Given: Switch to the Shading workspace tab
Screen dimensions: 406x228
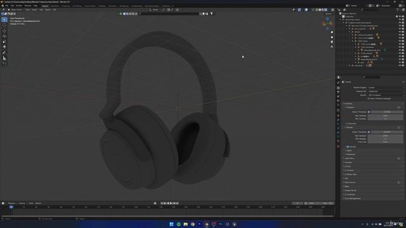Looking at the screenshot, I should pos(102,6).
